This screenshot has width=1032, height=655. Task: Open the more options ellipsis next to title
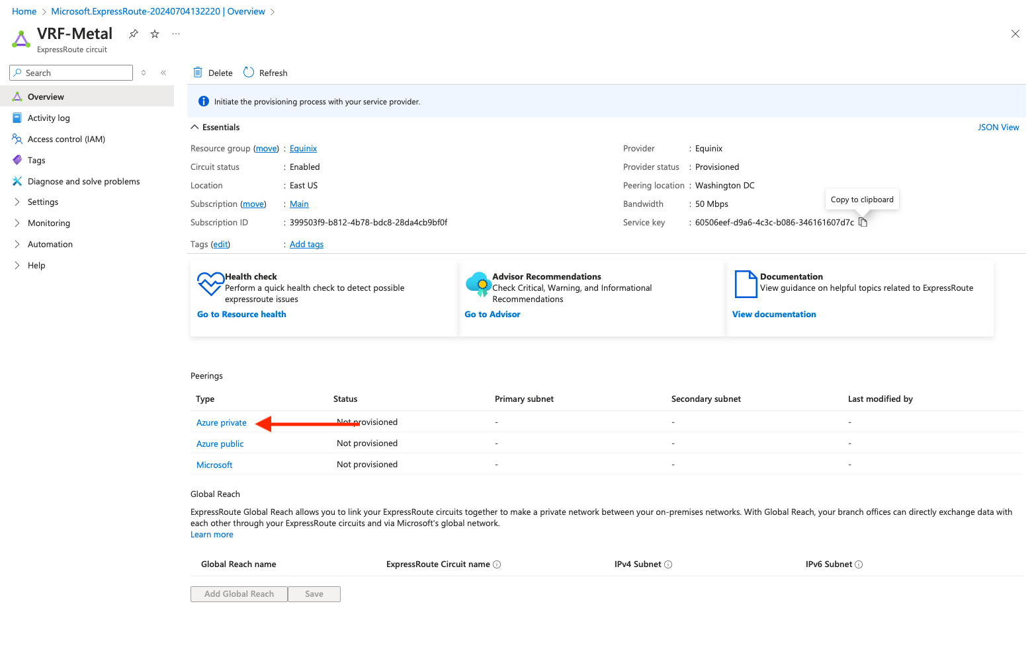pyautogui.click(x=176, y=34)
